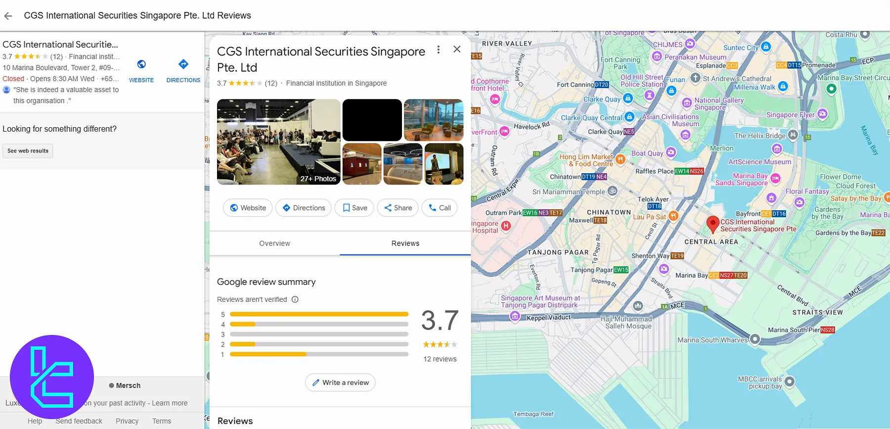Select the Marina Bay Sands hotel map icon

point(775,178)
